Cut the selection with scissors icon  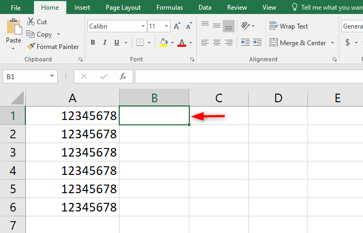click(x=31, y=22)
